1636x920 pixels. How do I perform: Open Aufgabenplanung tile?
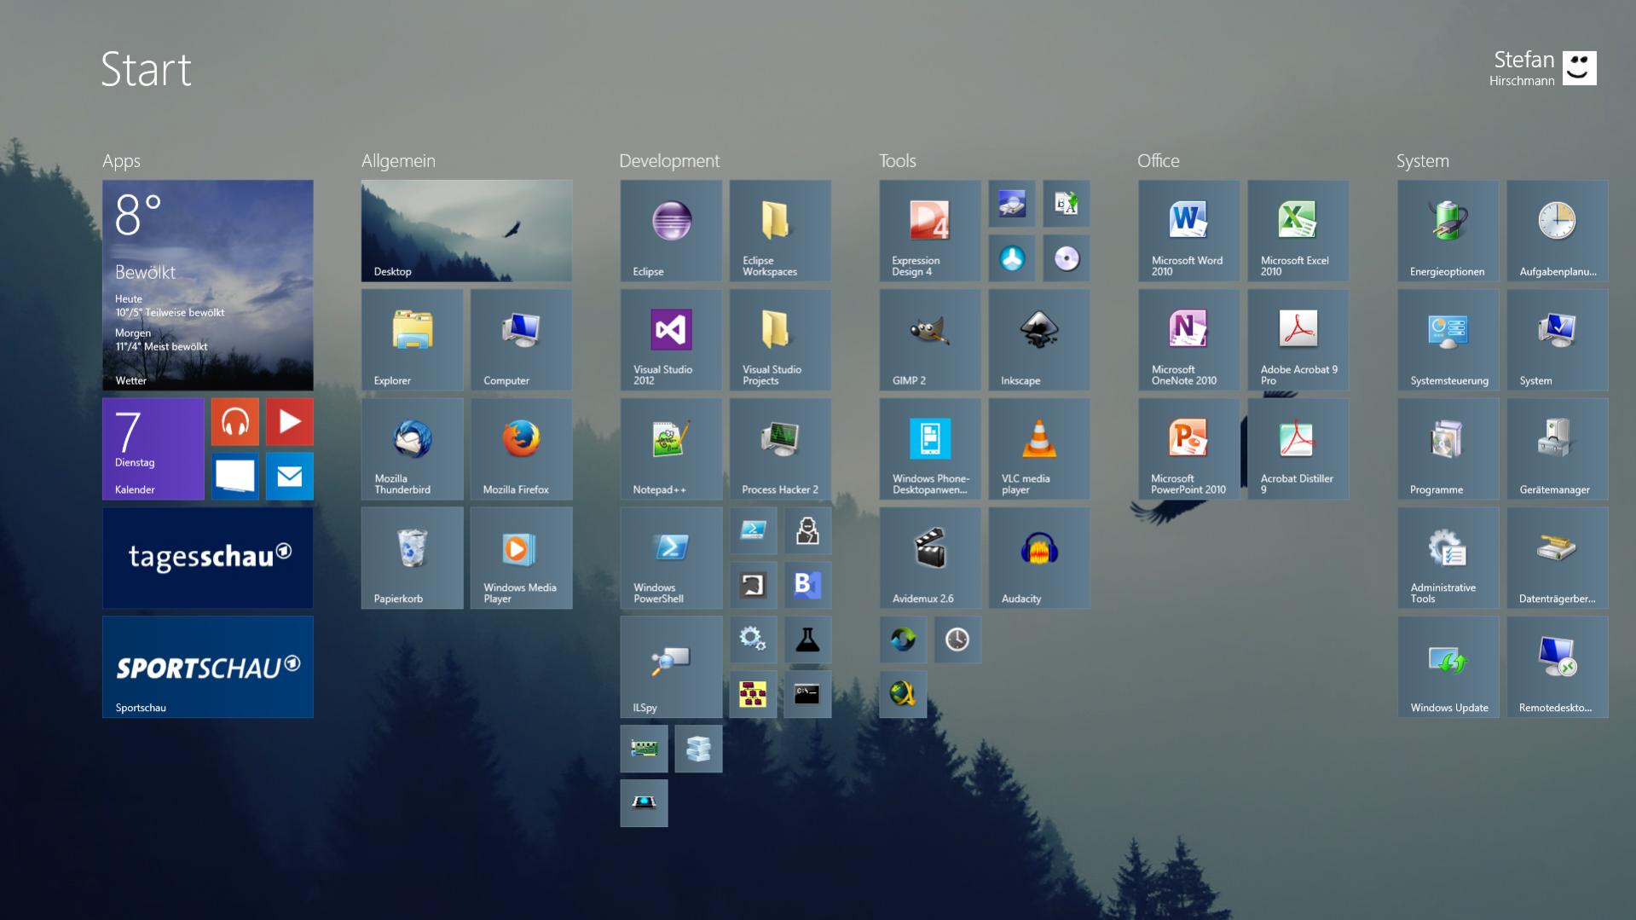coord(1558,230)
